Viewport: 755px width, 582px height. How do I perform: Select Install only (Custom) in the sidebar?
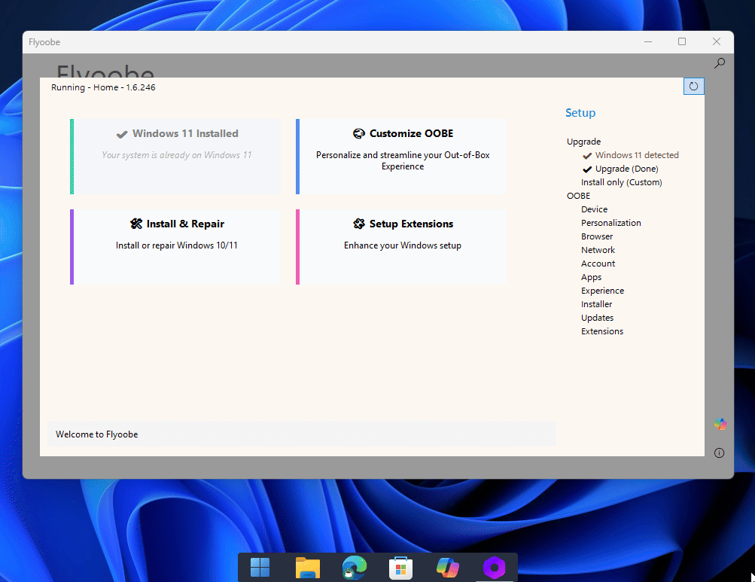click(x=621, y=181)
